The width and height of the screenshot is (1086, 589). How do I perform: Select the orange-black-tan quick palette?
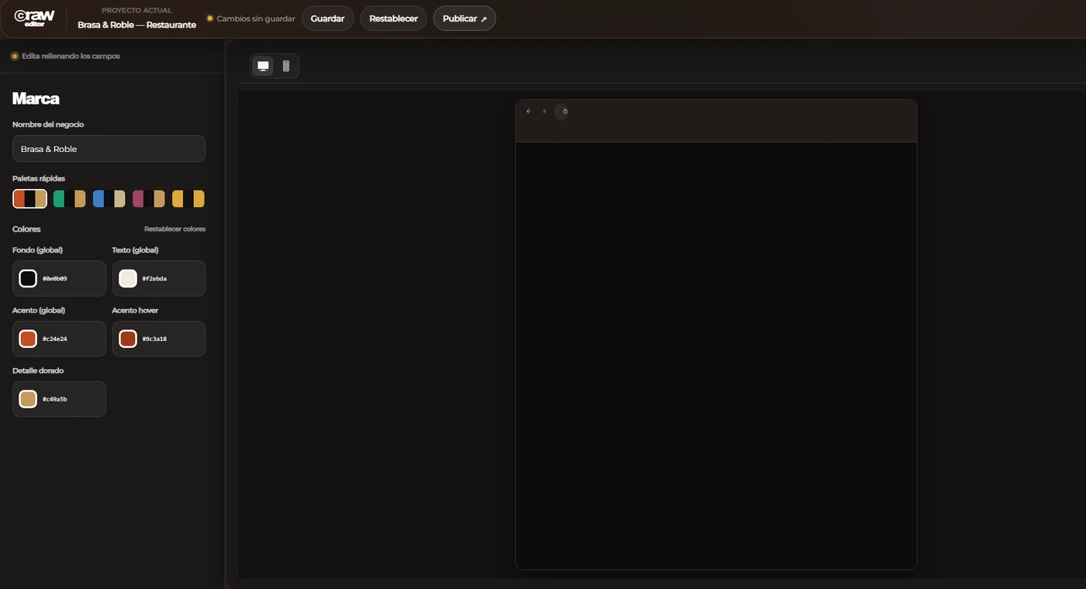coord(30,199)
